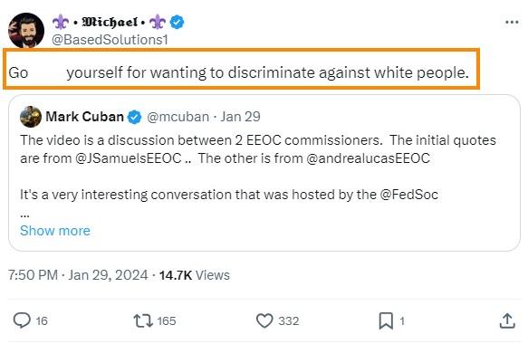Open the three-dot more options menu
Image resolution: width=528 pixels, height=344 pixels.
(512, 23)
